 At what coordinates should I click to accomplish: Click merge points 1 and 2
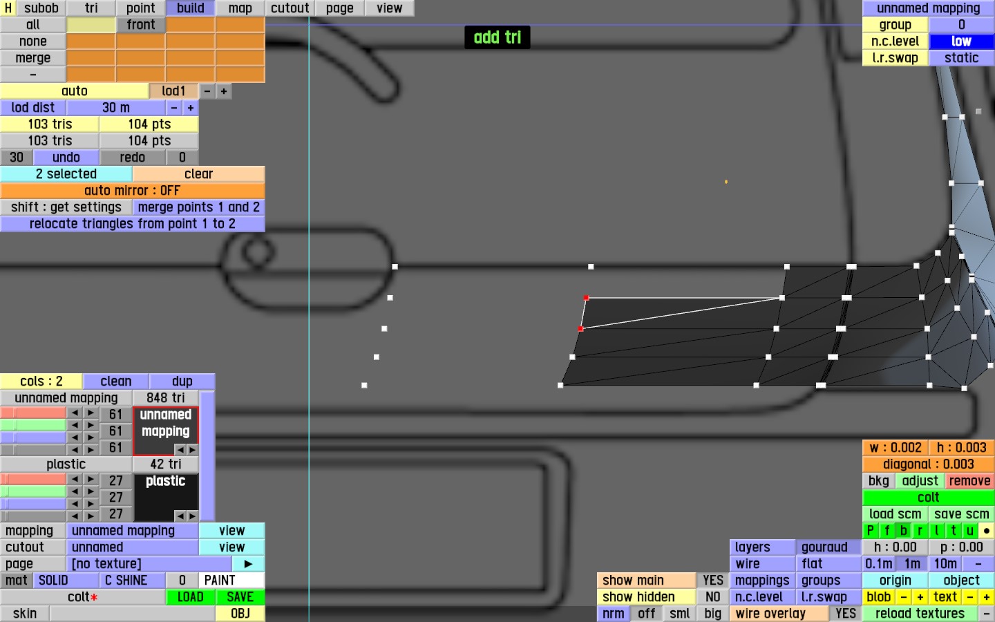(x=199, y=207)
